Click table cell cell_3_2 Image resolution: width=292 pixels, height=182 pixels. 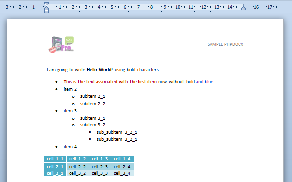click(x=78, y=173)
